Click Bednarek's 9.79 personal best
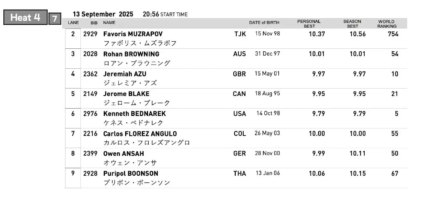This screenshot has height=209, width=443. [318, 114]
